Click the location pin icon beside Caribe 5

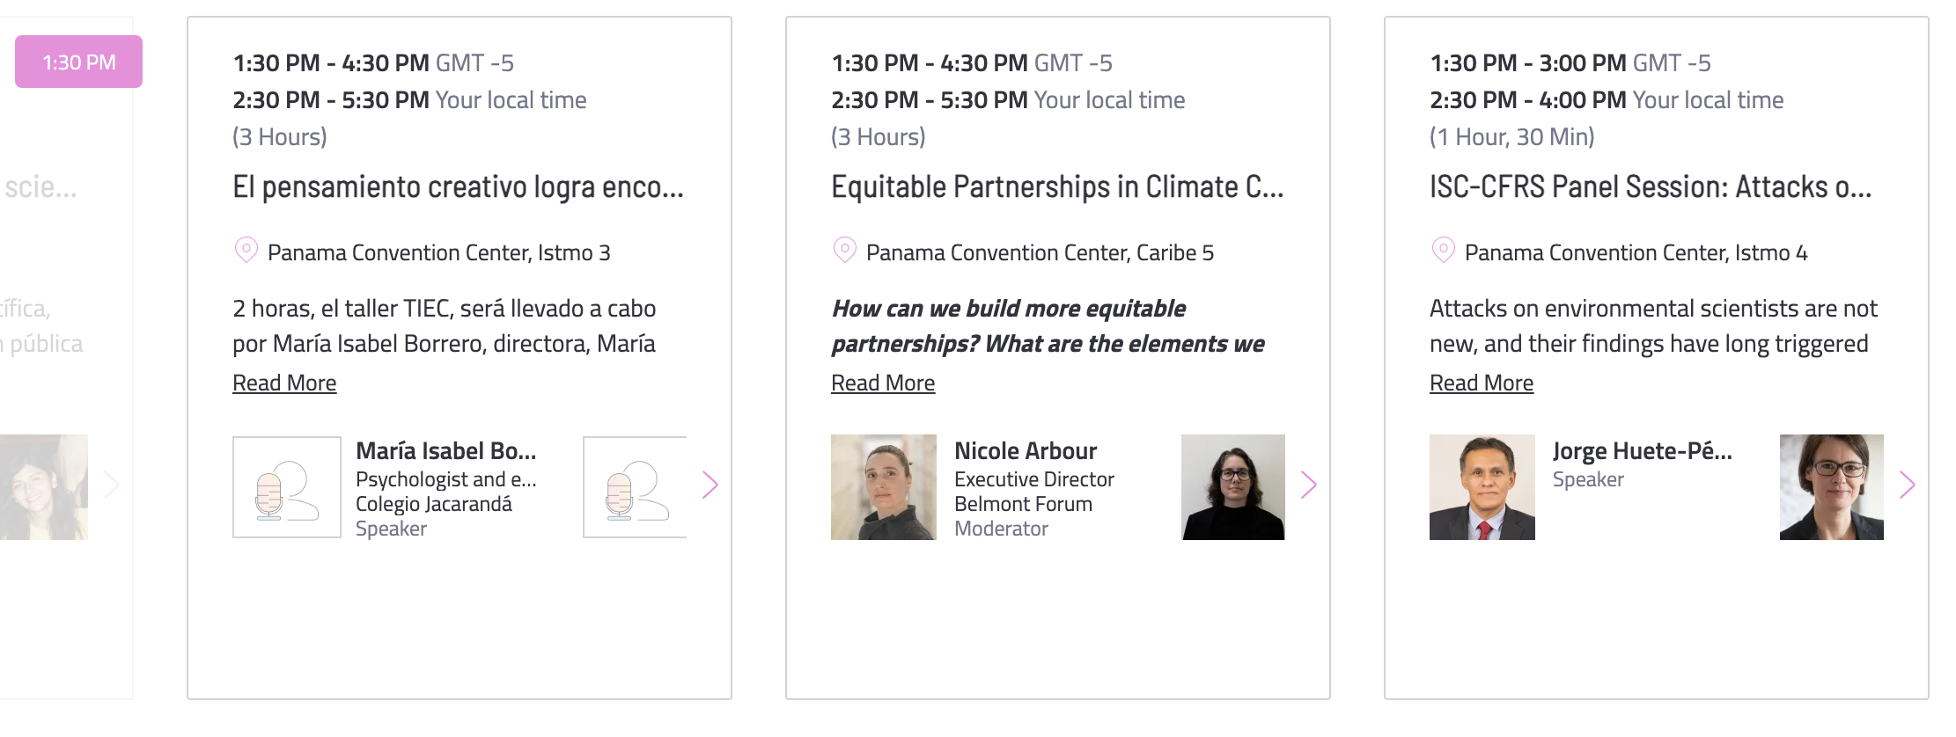[x=844, y=251]
